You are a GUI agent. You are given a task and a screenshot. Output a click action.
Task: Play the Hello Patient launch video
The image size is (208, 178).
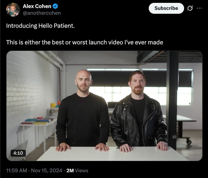(105, 106)
